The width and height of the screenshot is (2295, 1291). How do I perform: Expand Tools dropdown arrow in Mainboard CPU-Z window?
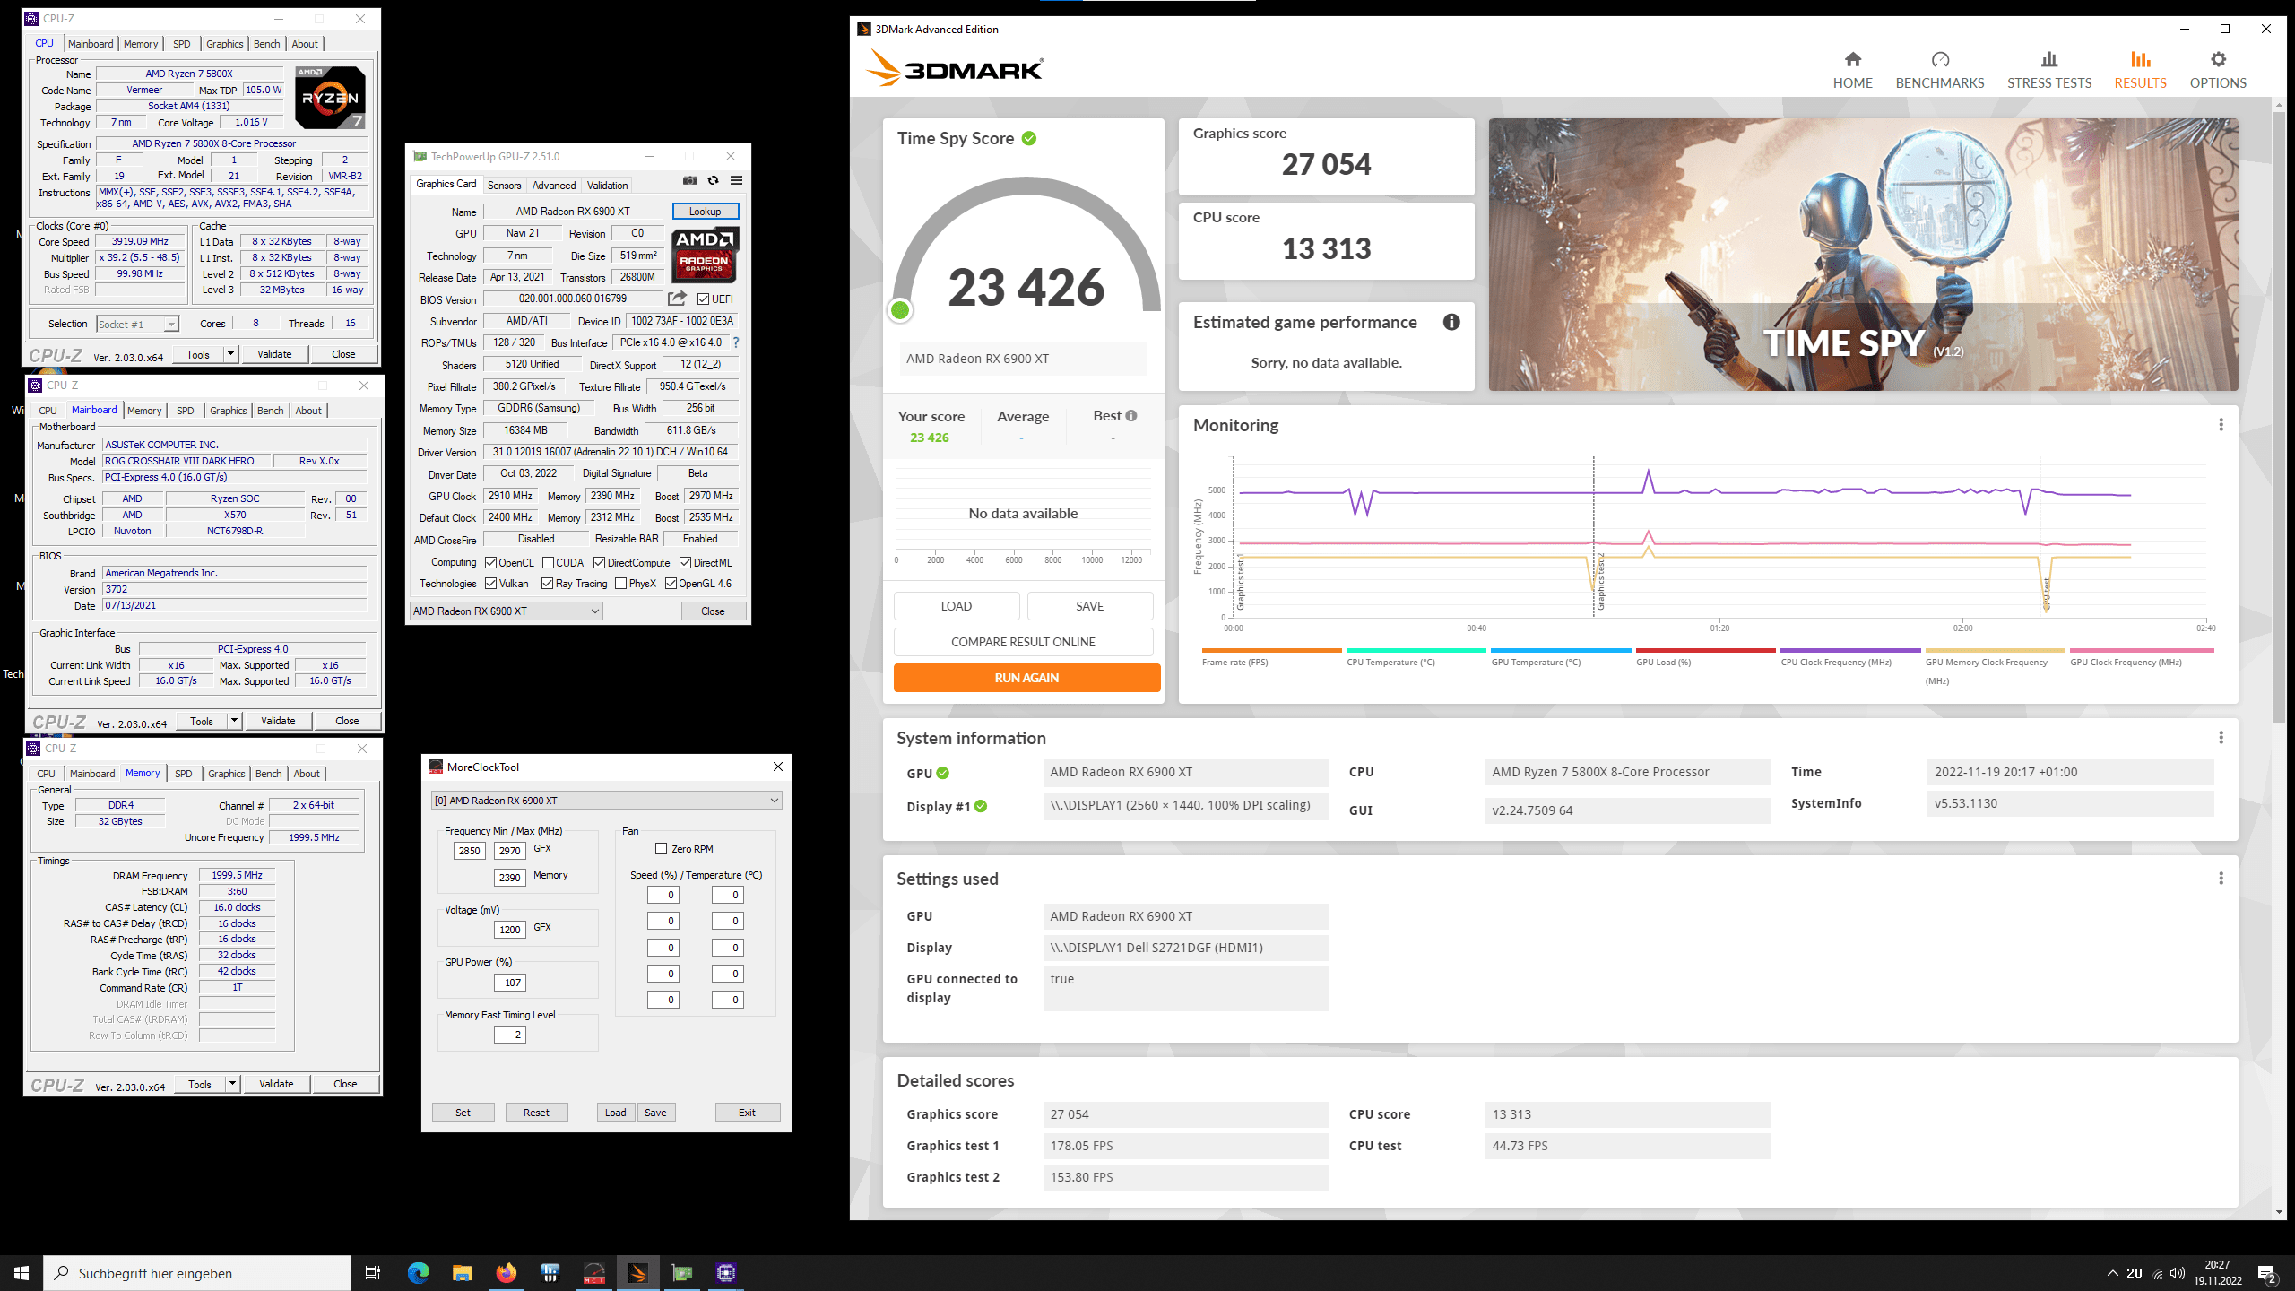coord(234,721)
